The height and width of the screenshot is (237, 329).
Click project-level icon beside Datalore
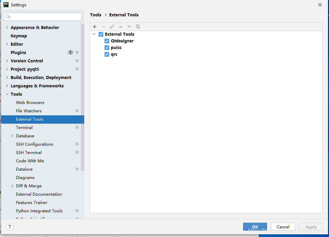(77, 169)
